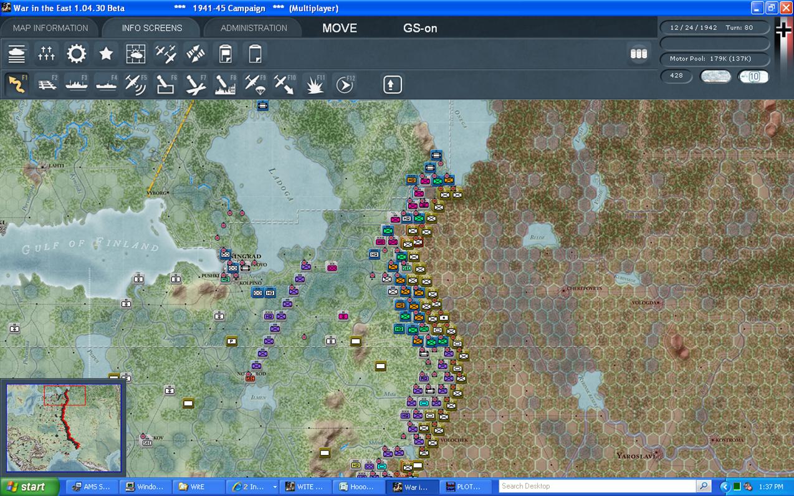Click the minimap overview thumbnail
Image resolution: width=794 pixels, height=496 pixels.
point(64,427)
